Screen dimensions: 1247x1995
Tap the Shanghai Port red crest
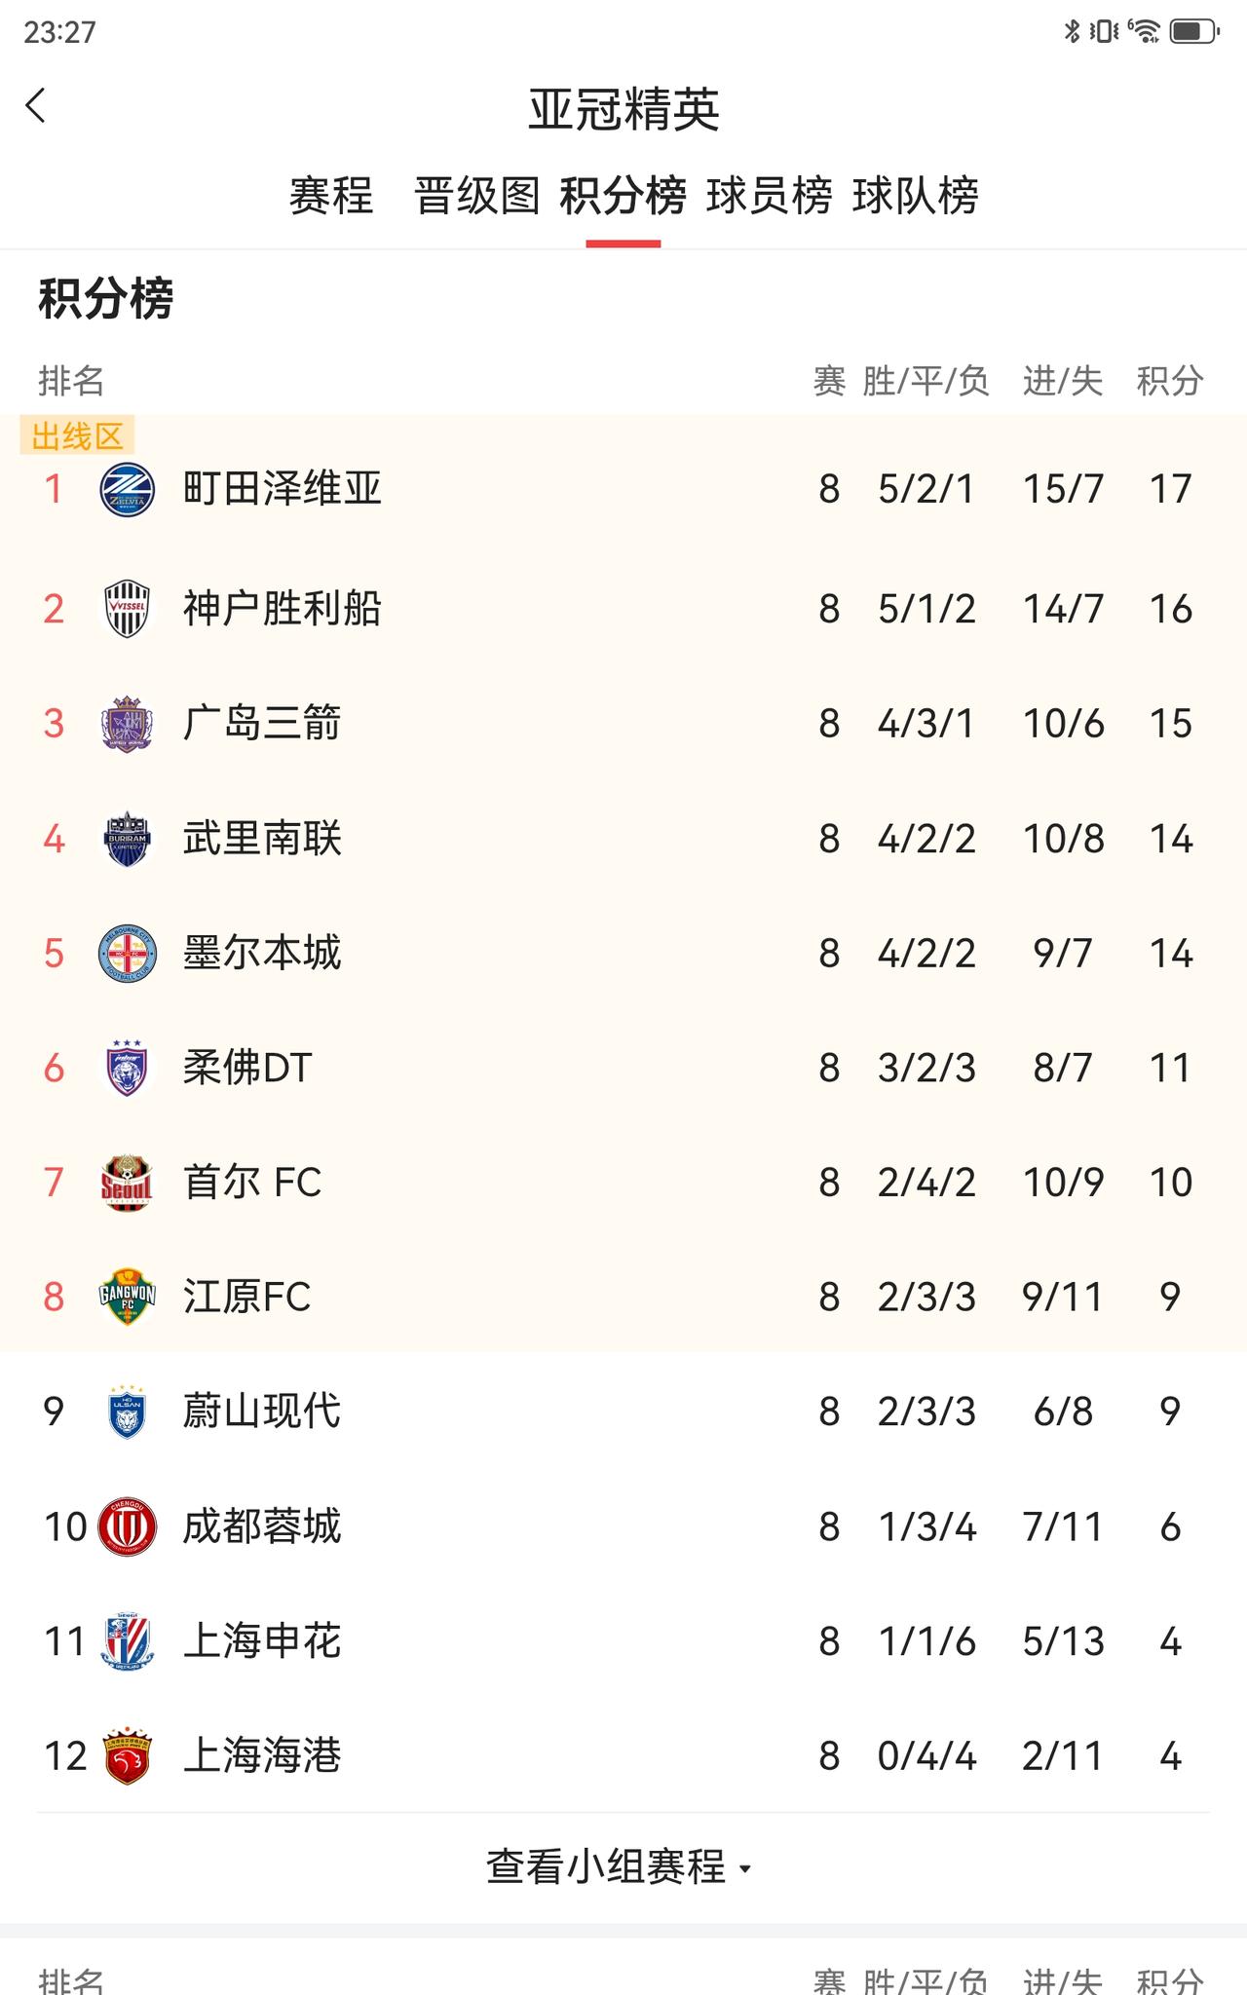click(127, 1756)
